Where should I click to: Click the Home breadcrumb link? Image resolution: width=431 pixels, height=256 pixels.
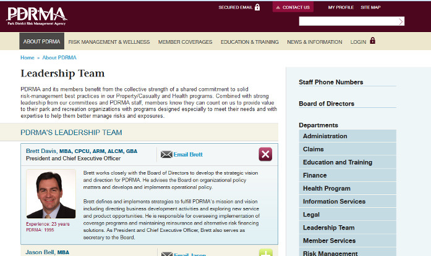27,57
